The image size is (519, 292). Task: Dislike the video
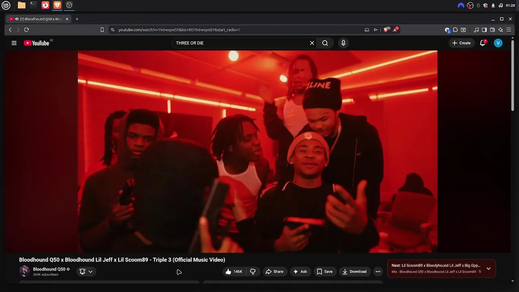click(253, 272)
